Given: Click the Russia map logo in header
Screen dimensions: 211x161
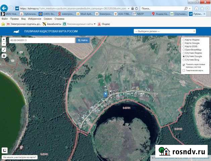Looking at the screenshot, I should coord(16,31).
